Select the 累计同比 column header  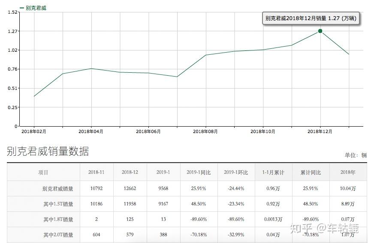[311, 172]
